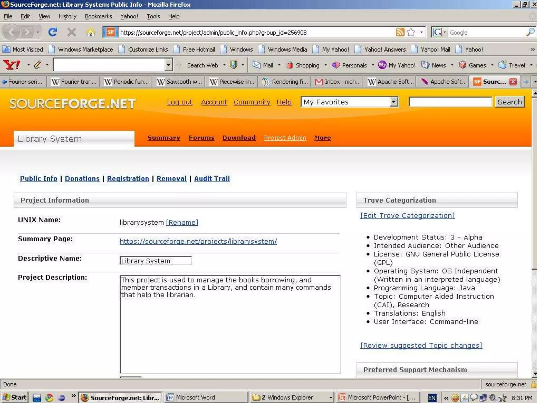Click the Stop loading X icon
This screenshot has width=537, height=403.
point(71,32)
